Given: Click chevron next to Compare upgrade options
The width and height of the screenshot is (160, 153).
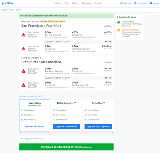Looking at the screenshot, I should [42, 96].
